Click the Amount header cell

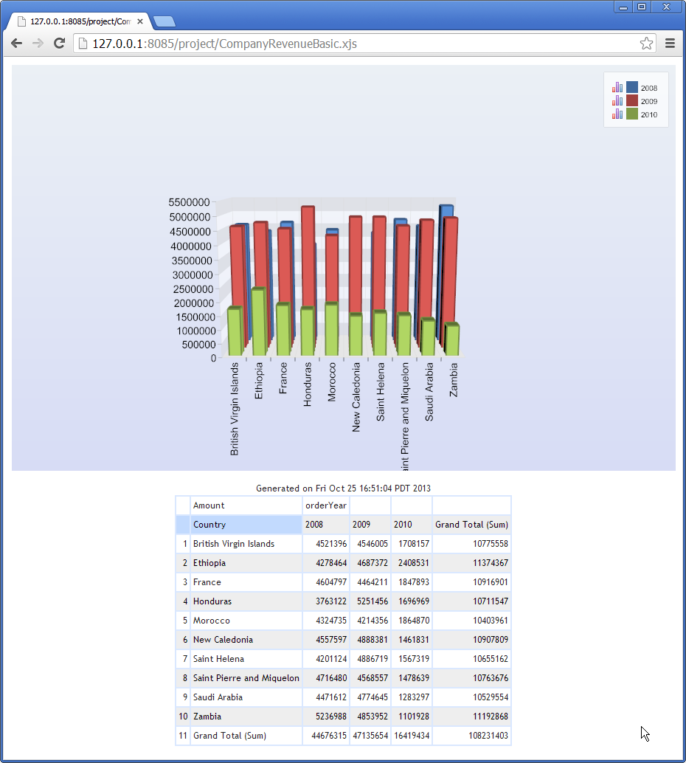pyautogui.click(x=246, y=505)
